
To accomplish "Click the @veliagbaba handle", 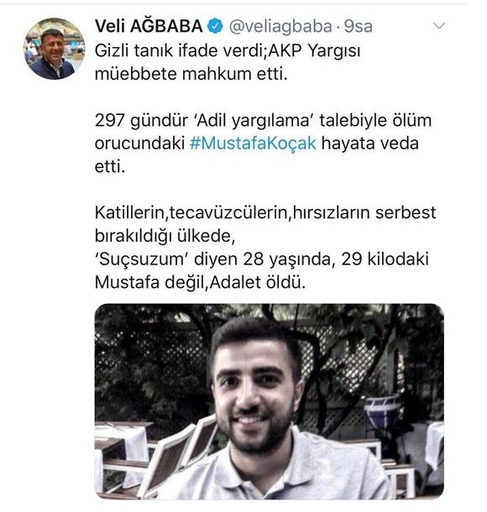I will click(x=280, y=27).
